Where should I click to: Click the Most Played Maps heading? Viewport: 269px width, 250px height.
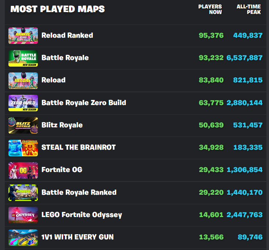[58, 9]
